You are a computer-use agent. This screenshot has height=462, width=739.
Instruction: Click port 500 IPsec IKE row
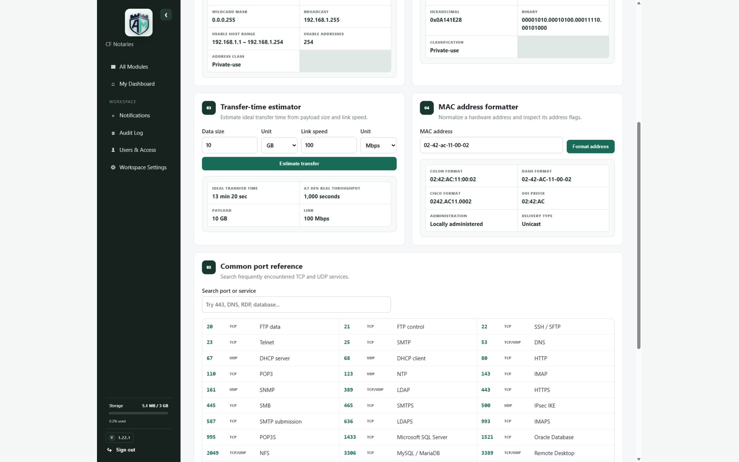(x=545, y=406)
